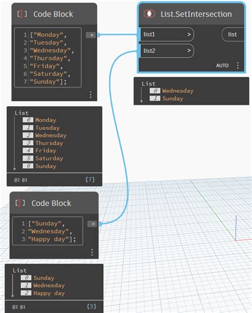Select index 6 Sunday in seven-item preview
Screen dimensions: 252x313
click(39, 166)
